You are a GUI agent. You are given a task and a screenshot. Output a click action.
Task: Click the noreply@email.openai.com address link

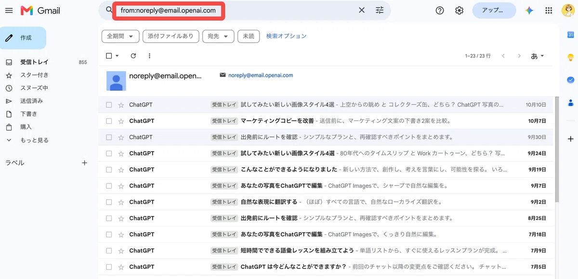pyautogui.click(x=261, y=75)
